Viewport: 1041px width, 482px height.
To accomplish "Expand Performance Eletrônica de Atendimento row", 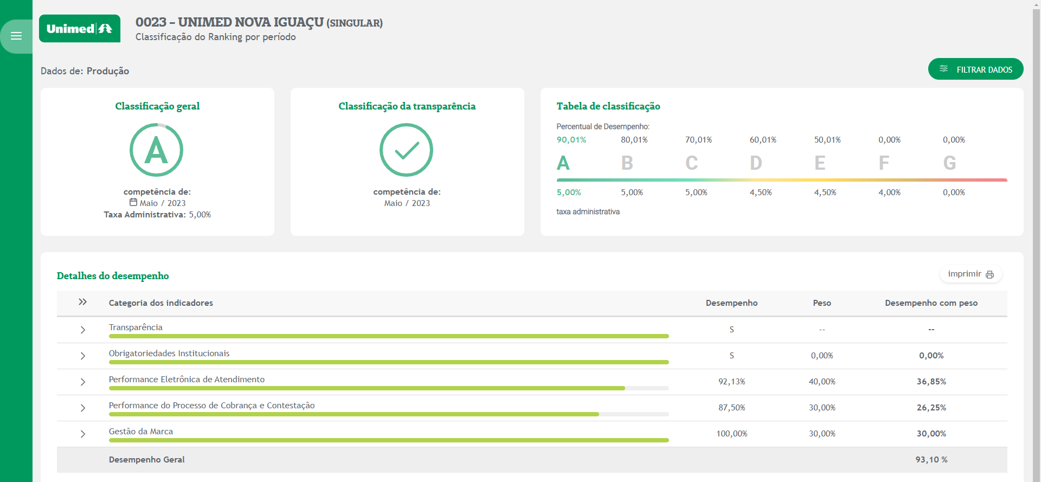I will tap(82, 382).
